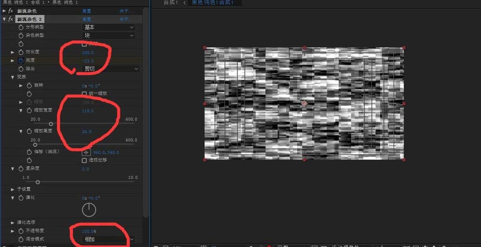Click the 对比度 value 100.0
This screenshot has width=481, height=247.
[88, 52]
